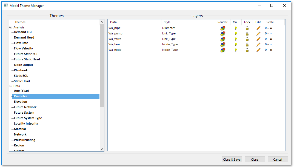Viewport: 294px width, 168px height.
Task: Click the Scale column header
Action: click(274, 22)
